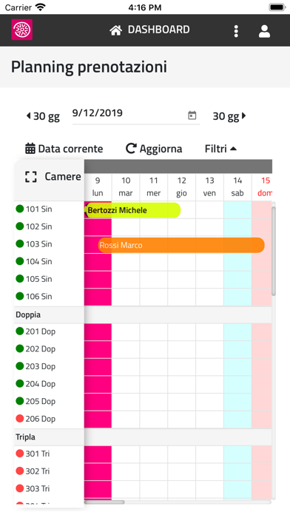Click the red status dot for 301 Tri
Viewport: 290px width, 515px height.
click(x=20, y=454)
